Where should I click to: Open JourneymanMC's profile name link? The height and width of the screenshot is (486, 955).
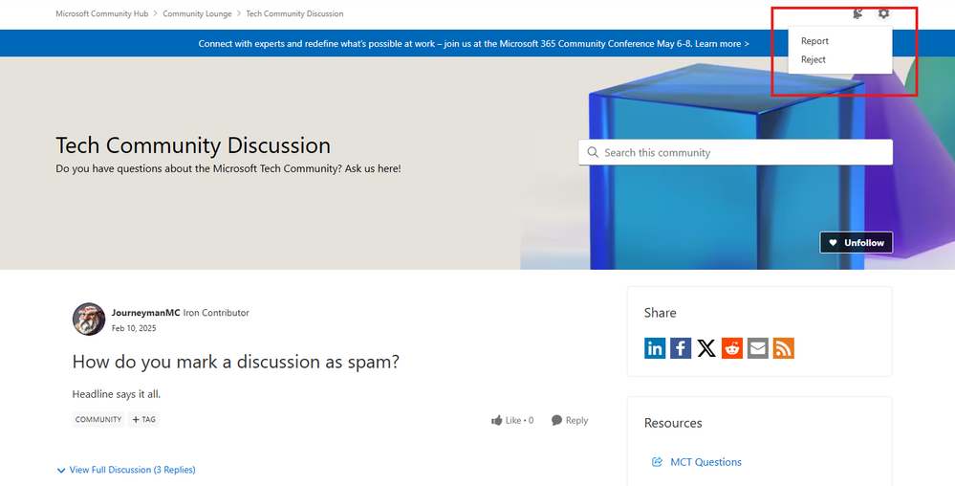click(145, 313)
